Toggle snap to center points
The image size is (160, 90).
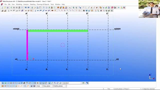8,86
